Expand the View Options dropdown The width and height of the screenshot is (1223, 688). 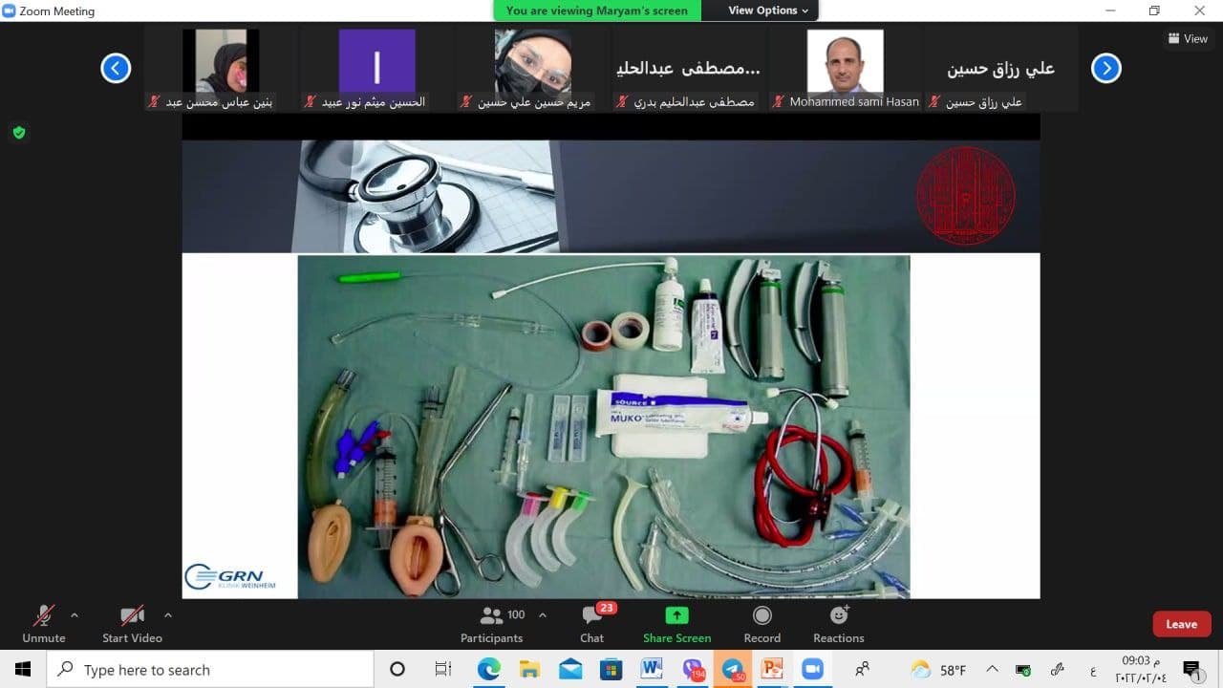click(x=768, y=11)
